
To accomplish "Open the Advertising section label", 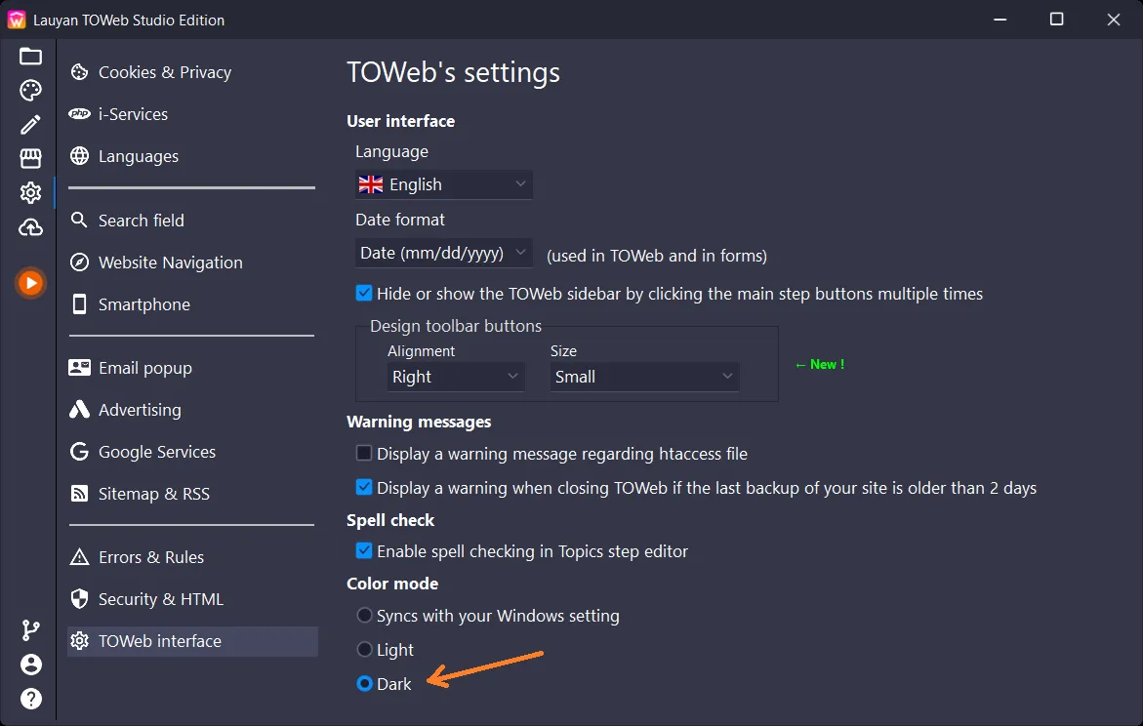I will point(140,411).
